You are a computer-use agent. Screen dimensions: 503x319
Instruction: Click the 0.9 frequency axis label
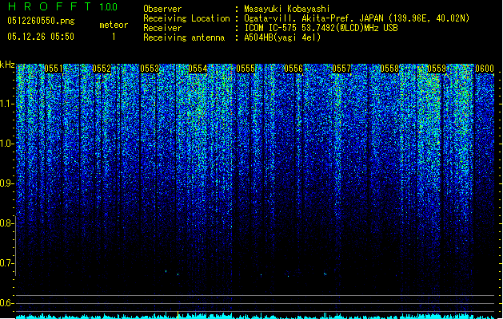tap(6, 183)
